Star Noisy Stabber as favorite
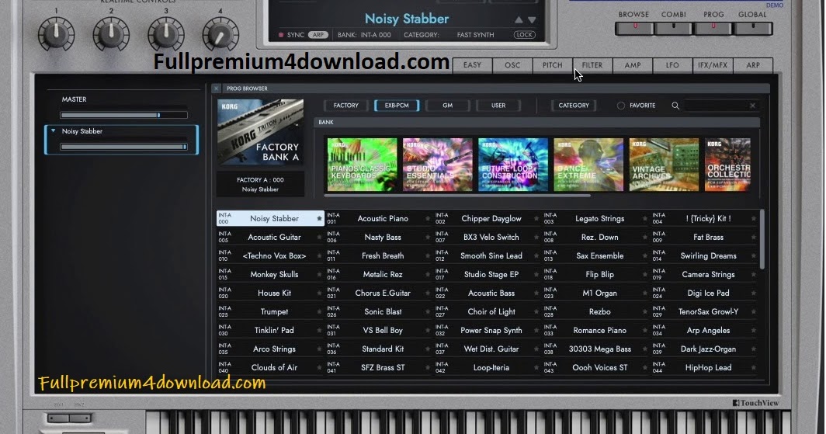 pos(319,219)
